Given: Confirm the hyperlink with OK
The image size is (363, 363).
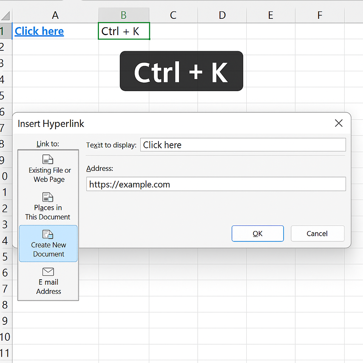Looking at the screenshot, I should pos(258,234).
